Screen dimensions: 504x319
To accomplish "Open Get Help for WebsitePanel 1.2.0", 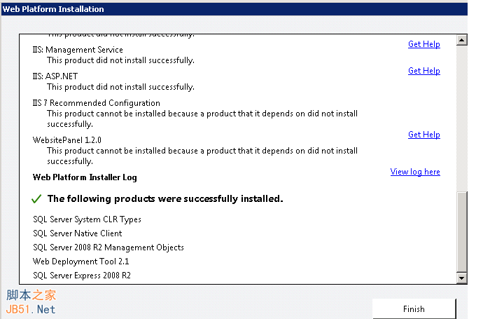I will [x=423, y=135].
